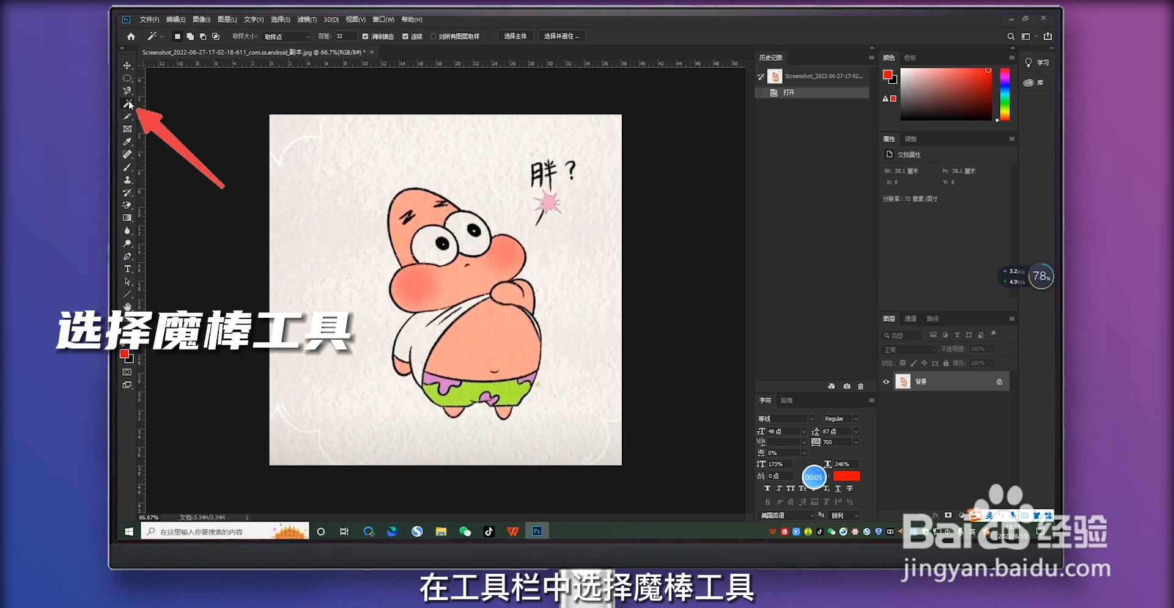Open language 美国英语 dropdown
Viewport: 1174px width, 608px height.
786,516
